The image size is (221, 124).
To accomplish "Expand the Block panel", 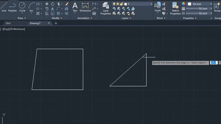I will pos(161,18).
